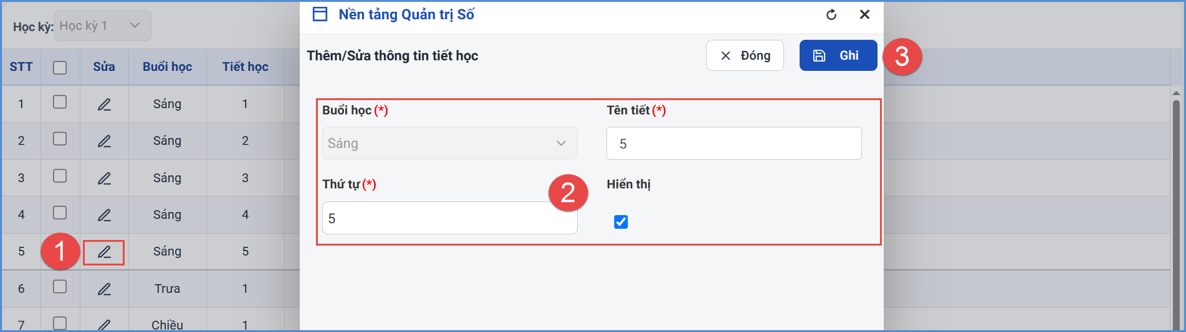Click the window icon beside Nền tảng Quản trị Số
1186x332 pixels.
(320, 14)
